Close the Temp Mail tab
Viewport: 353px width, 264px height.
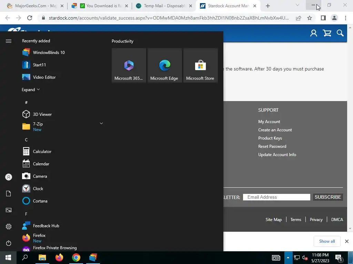pos(190,6)
